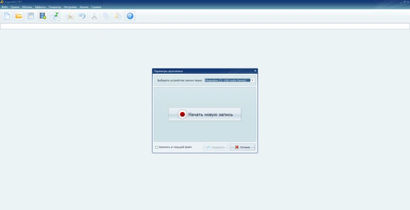Viewport: 410px width, 210px height.
Task: Close the 'Параметры звукозаписи' dialog
Action: (x=255, y=71)
